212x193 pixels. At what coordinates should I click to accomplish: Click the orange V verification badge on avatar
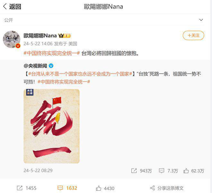pos(18,46)
